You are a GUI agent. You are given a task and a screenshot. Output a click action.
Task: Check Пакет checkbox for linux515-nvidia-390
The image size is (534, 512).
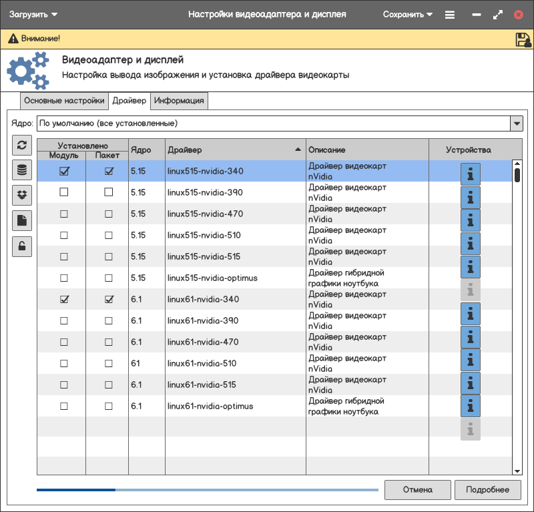[x=109, y=192]
